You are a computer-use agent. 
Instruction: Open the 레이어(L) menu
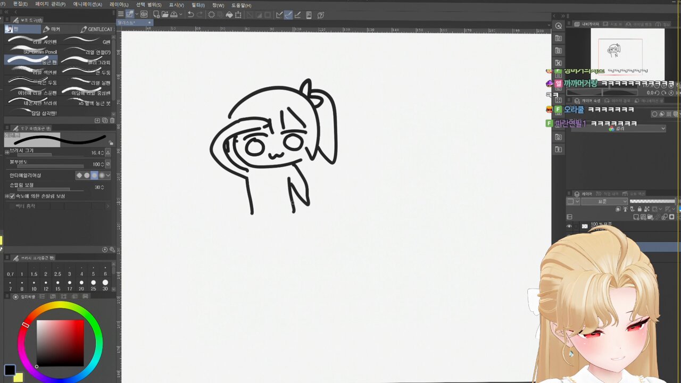coord(119,4)
